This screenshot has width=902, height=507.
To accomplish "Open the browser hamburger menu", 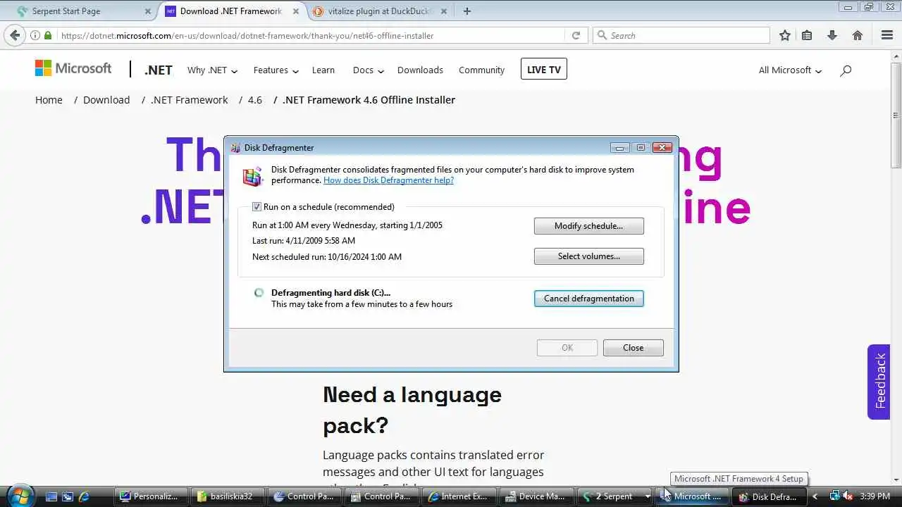I will 887,35.
